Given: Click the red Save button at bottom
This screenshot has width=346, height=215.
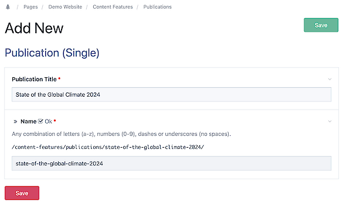Looking at the screenshot, I should point(22,193).
